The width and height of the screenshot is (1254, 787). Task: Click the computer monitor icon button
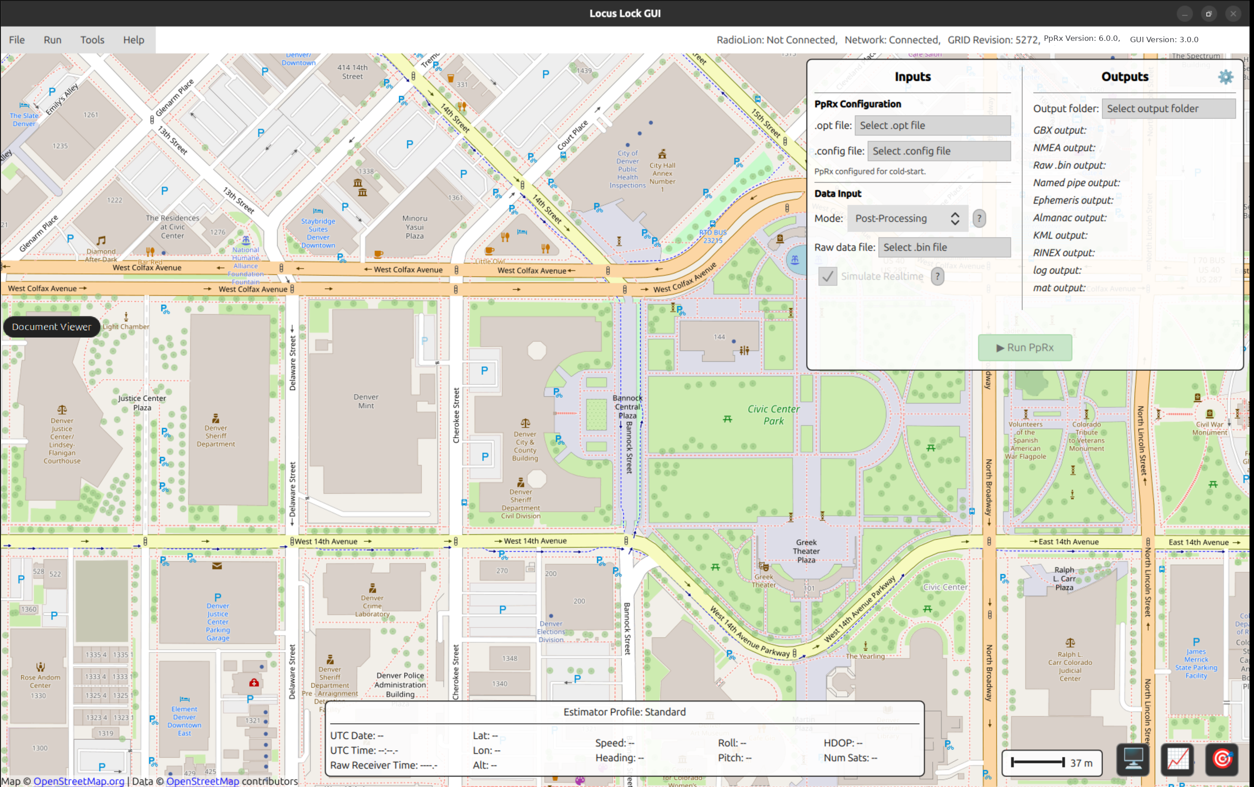point(1133,759)
